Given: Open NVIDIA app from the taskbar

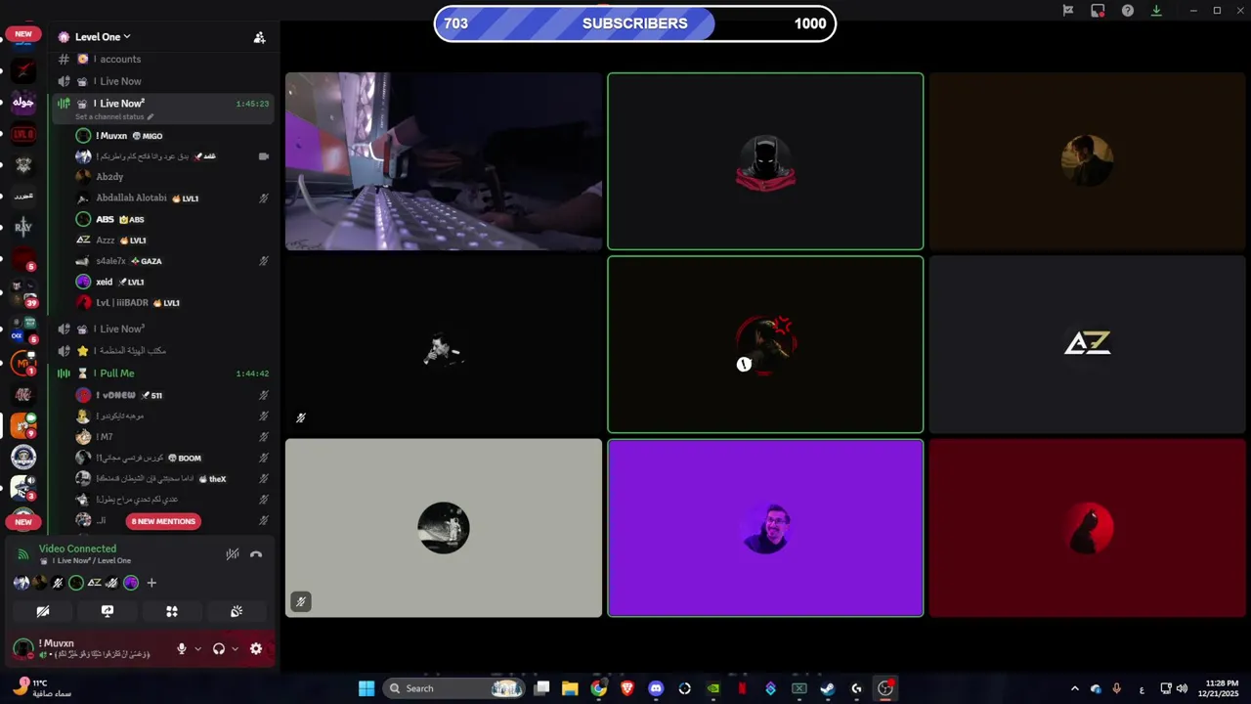Looking at the screenshot, I should click(x=713, y=688).
